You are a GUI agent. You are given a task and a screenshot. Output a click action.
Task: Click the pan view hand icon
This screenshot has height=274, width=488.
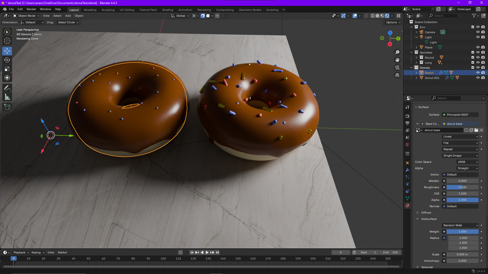tap(397, 60)
